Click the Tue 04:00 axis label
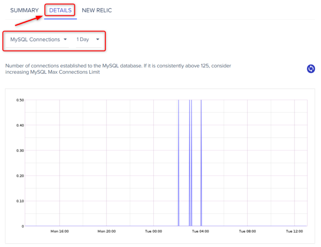Image resolution: width=321 pixels, height=247 pixels. coord(201,231)
